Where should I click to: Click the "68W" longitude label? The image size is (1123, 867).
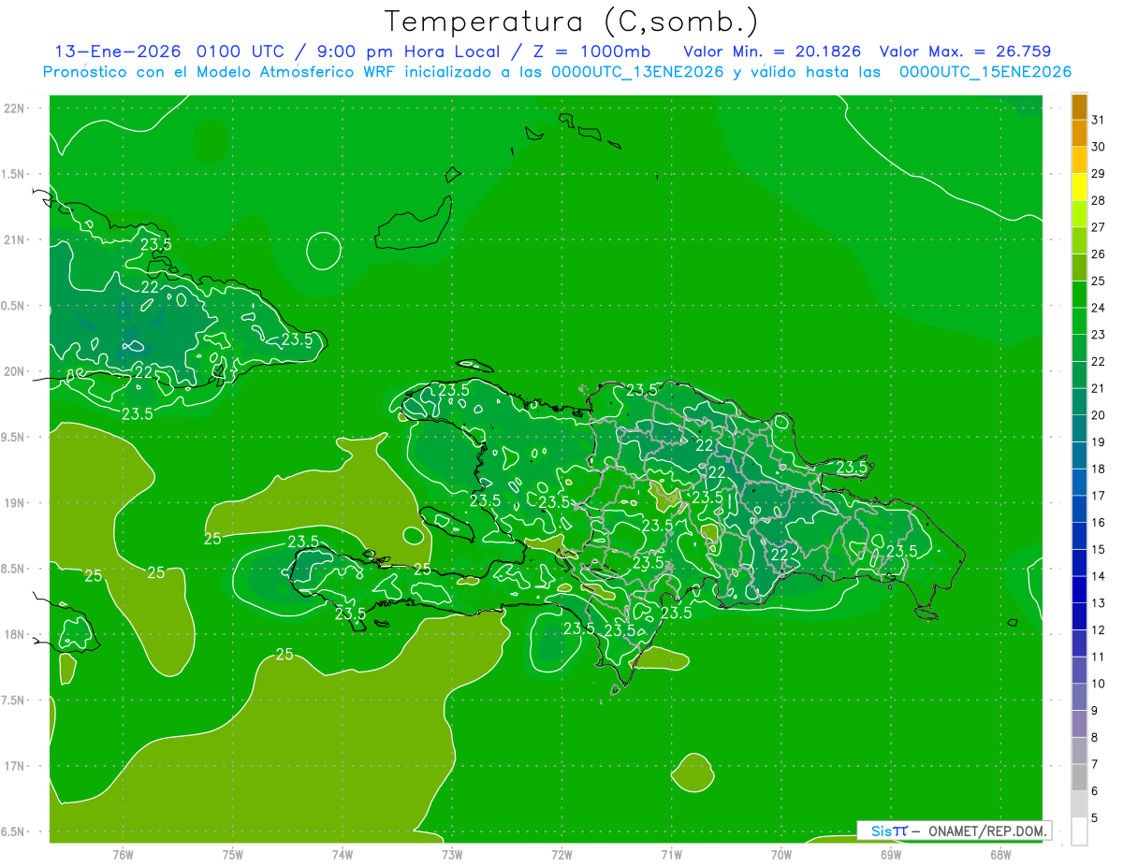click(1000, 855)
